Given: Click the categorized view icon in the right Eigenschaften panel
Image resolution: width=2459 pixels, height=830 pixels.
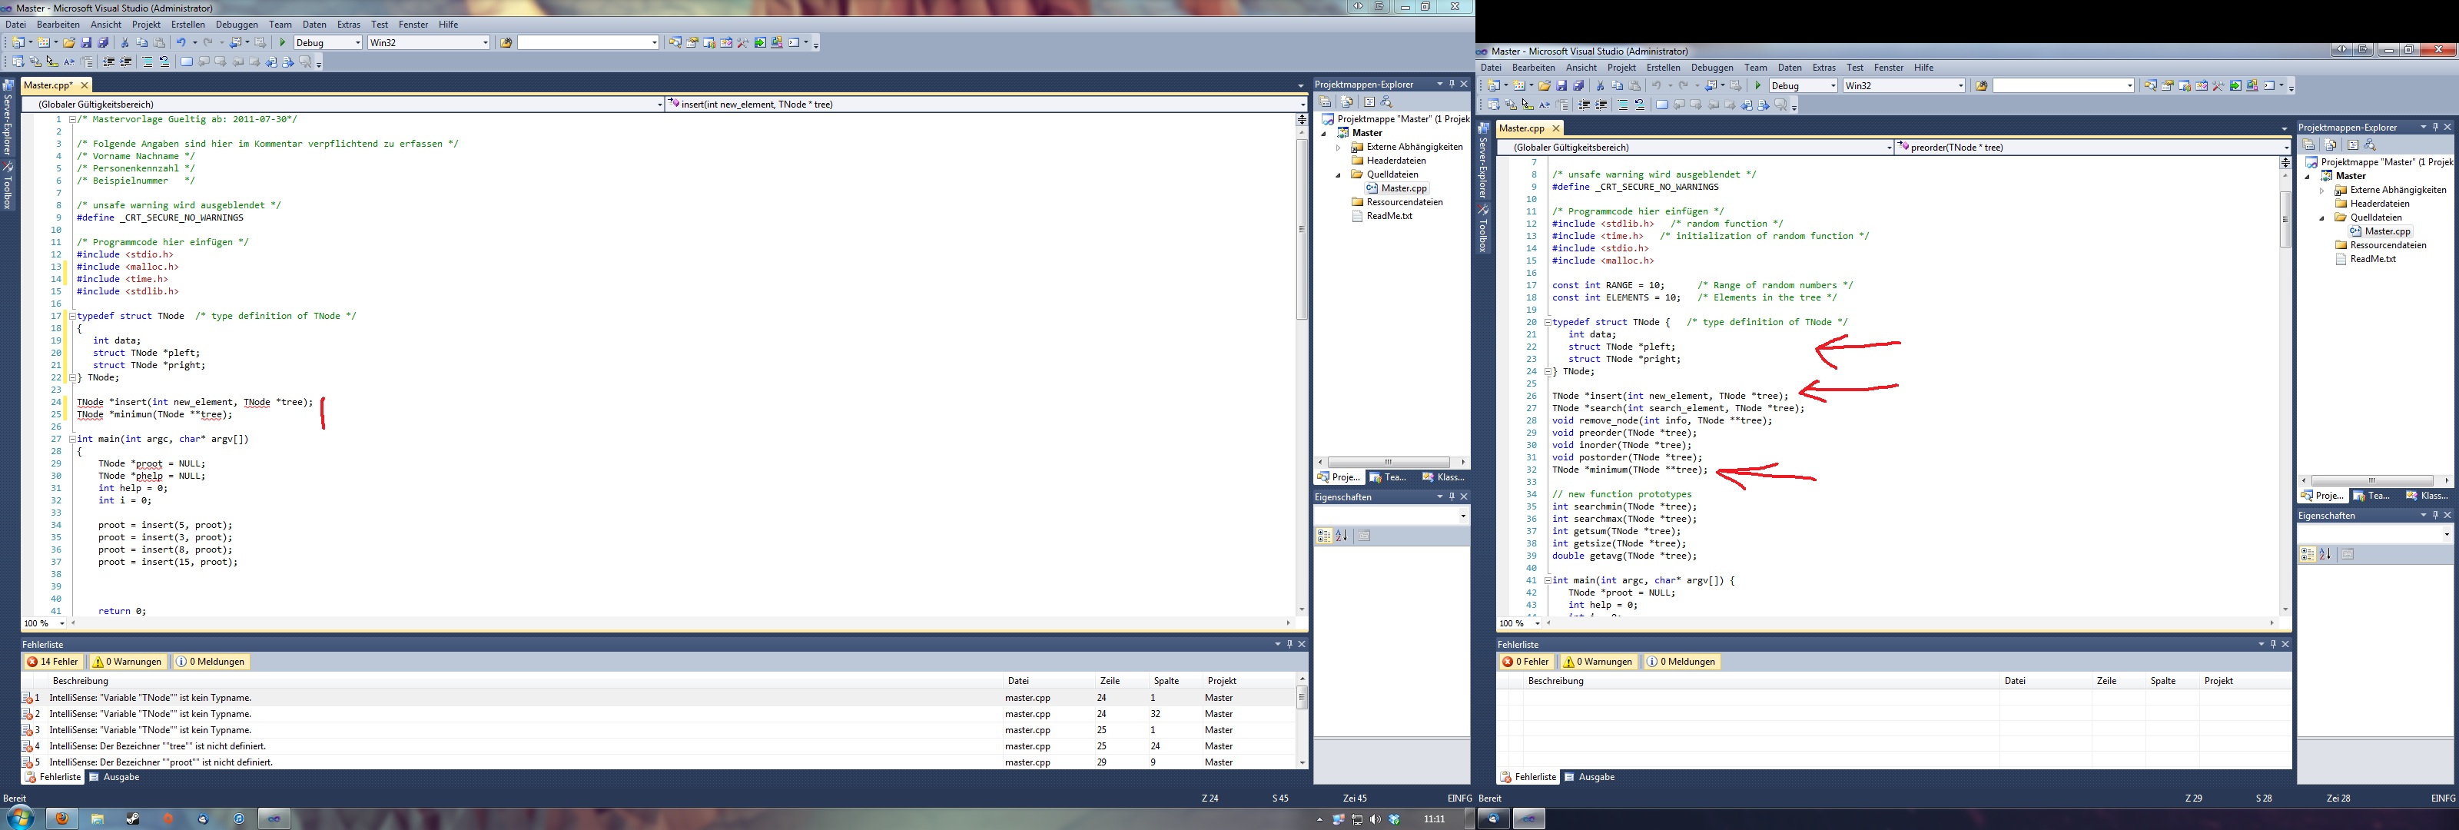Looking at the screenshot, I should pyautogui.click(x=2308, y=554).
